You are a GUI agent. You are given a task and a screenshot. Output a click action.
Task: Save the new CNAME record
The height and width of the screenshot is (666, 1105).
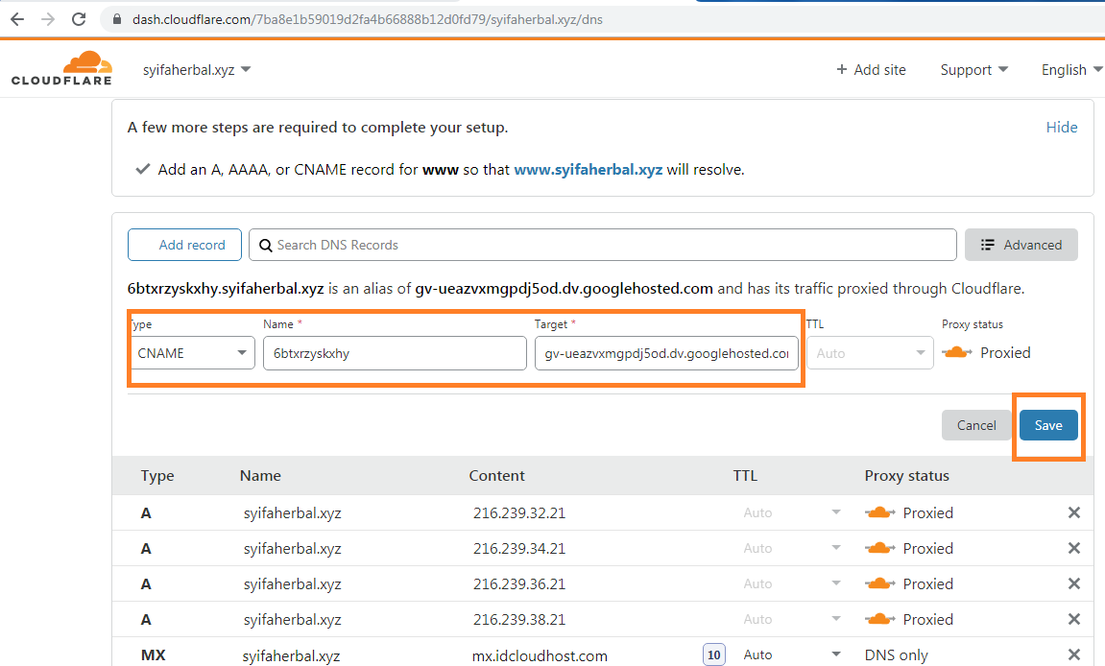click(1048, 425)
